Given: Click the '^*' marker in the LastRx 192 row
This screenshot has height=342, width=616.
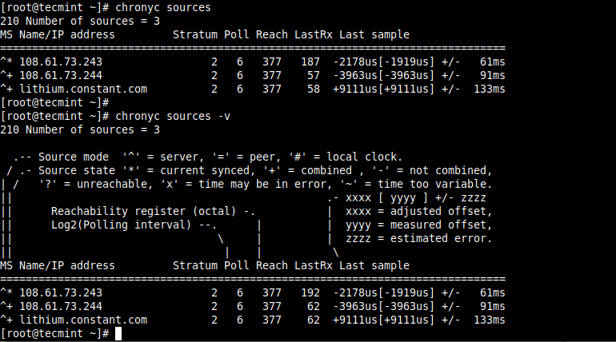Looking at the screenshot, I should tap(6, 293).
